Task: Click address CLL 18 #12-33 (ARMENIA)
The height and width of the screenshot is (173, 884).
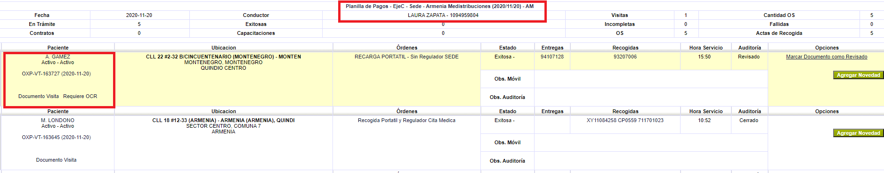Action: (223, 120)
